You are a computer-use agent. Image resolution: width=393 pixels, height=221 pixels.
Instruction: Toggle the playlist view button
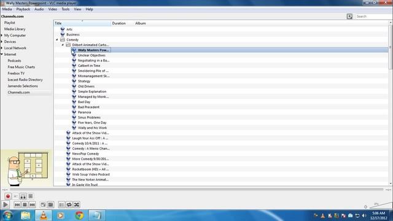click(61, 204)
